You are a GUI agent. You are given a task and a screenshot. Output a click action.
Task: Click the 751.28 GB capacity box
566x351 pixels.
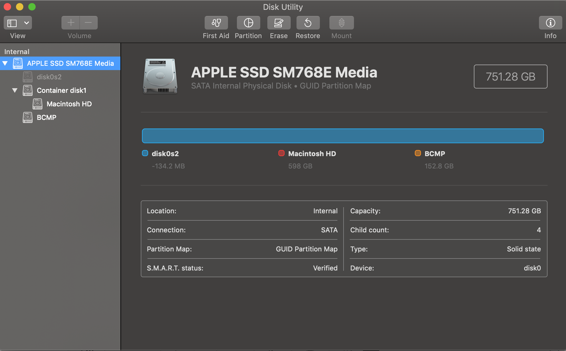pos(510,77)
